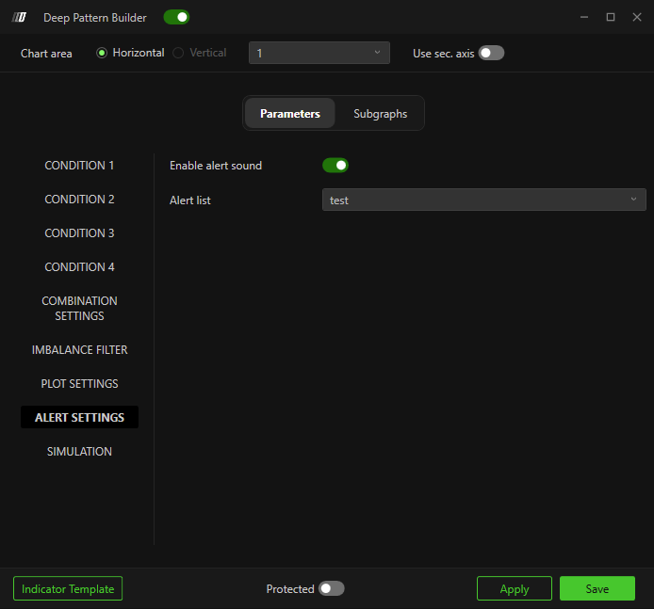Turn on the Protected toggle
This screenshot has width=654, height=609.
point(331,589)
